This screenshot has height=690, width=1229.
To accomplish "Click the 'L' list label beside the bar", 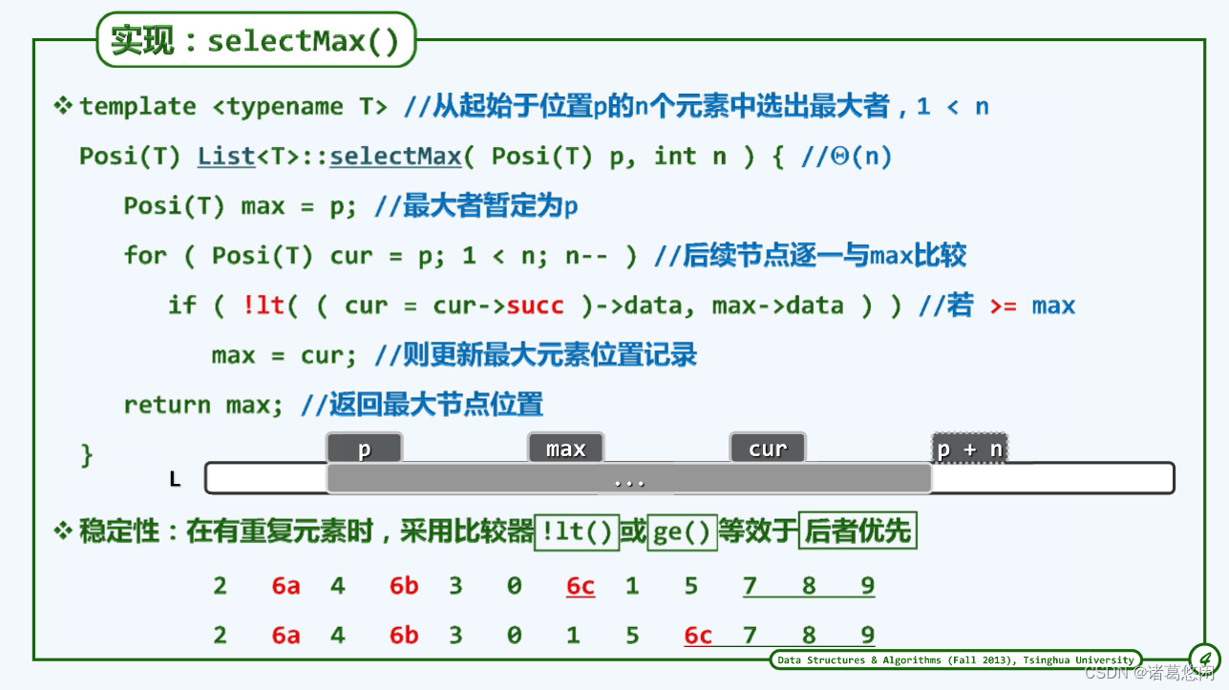I will (175, 479).
